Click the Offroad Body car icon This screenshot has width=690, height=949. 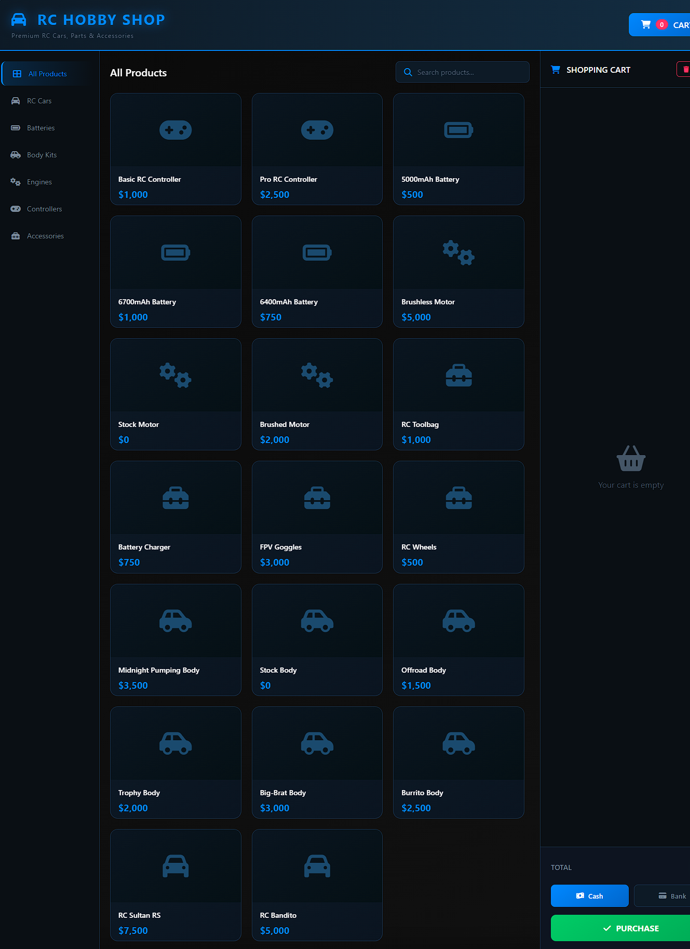tap(458, 621)
